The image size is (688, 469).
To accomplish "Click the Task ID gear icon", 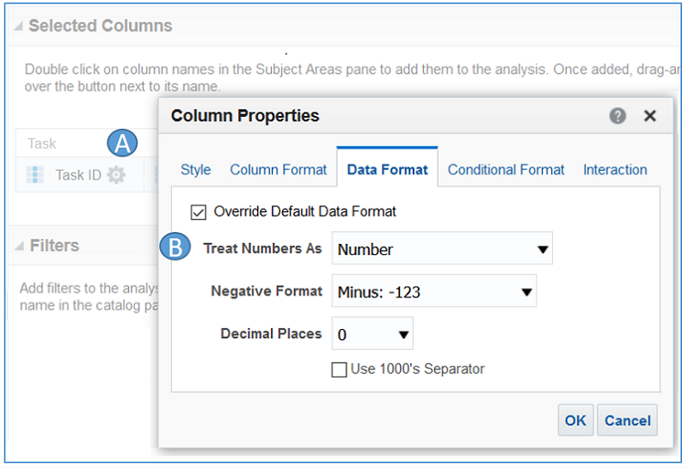I will pos(115,175).
